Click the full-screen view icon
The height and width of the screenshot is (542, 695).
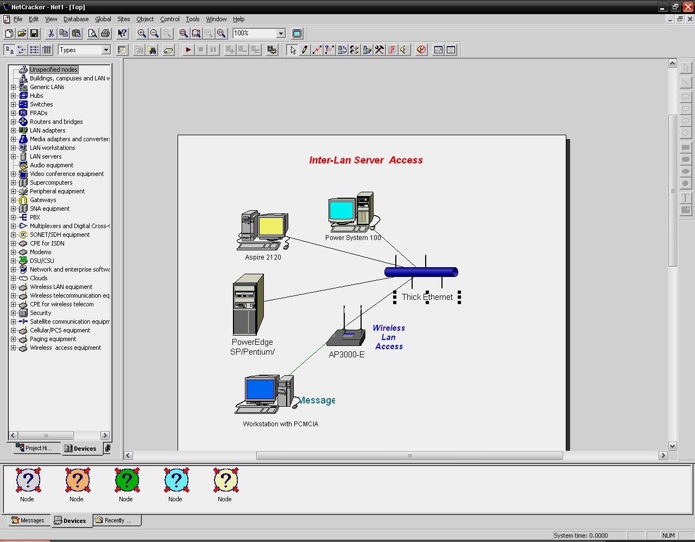click(297, 34)
